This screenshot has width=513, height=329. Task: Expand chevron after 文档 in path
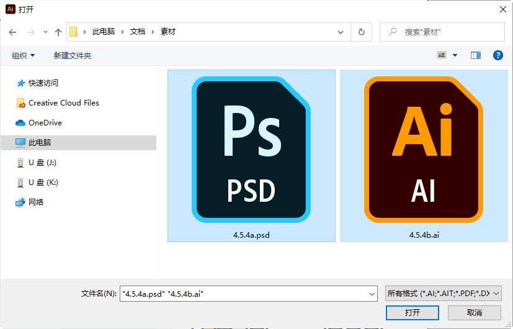click(x=153, y=32)
